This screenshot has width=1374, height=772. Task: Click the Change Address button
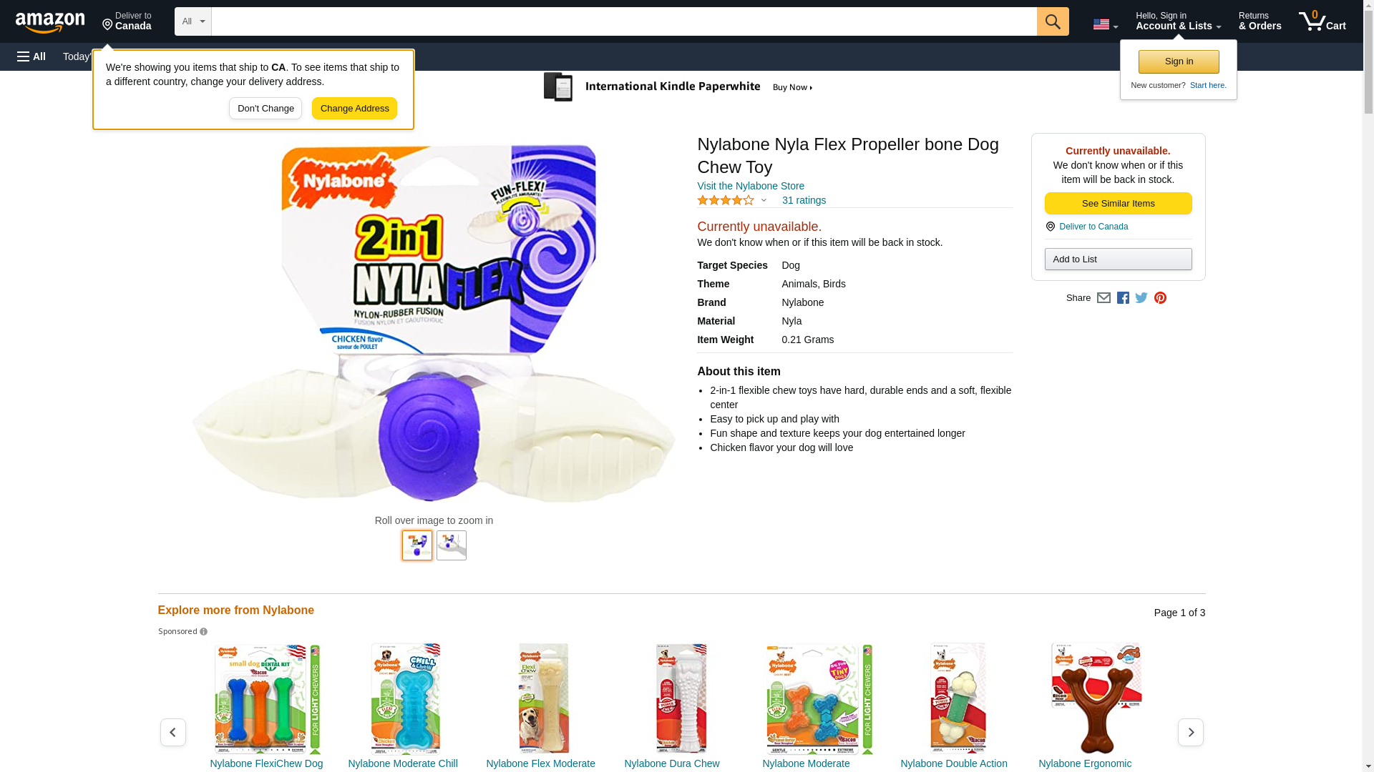pos(354,109)
